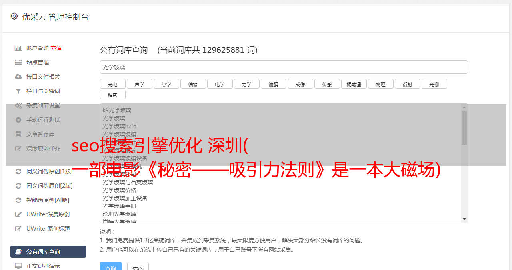Click the 精密 tag button
Viewport: 512px width, 270px height.
pos(112,95)
